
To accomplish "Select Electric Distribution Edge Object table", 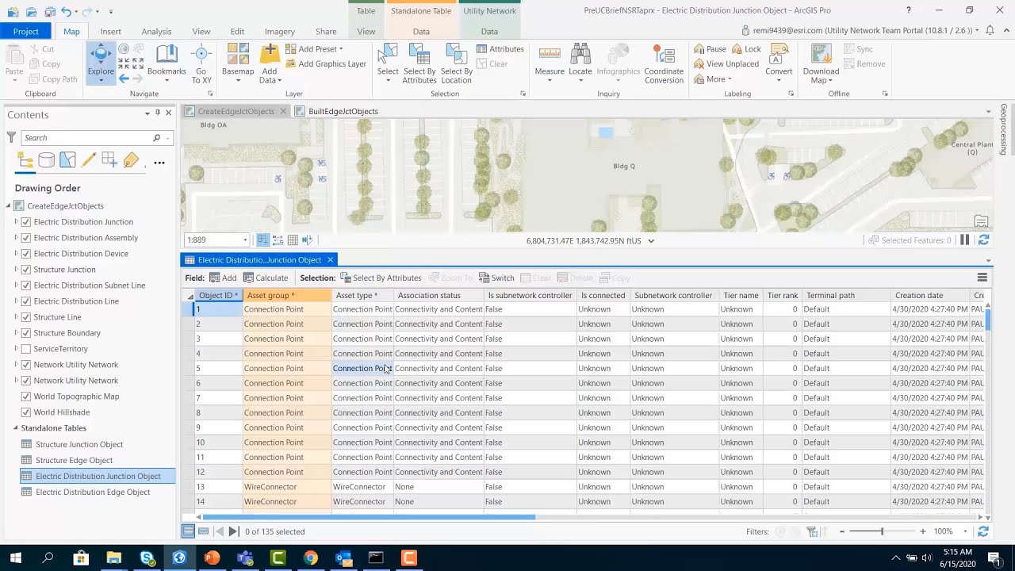I will point(93,492).
